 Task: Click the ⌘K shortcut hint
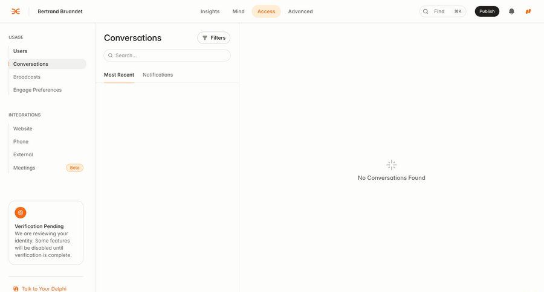tap(458, 11)
